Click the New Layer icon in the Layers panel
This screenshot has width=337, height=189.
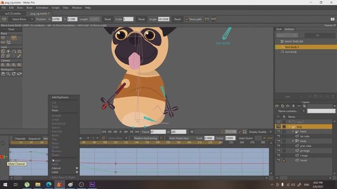pos(277,106)
